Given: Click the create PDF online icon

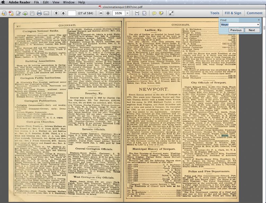Looking at the screenshot, I should coord(11,13).
